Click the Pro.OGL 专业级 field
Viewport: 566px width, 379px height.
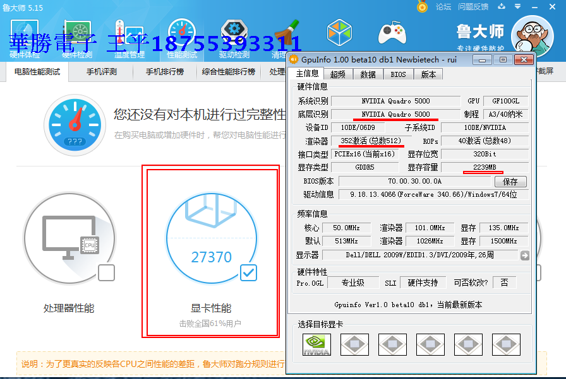(x=353, y=283)
